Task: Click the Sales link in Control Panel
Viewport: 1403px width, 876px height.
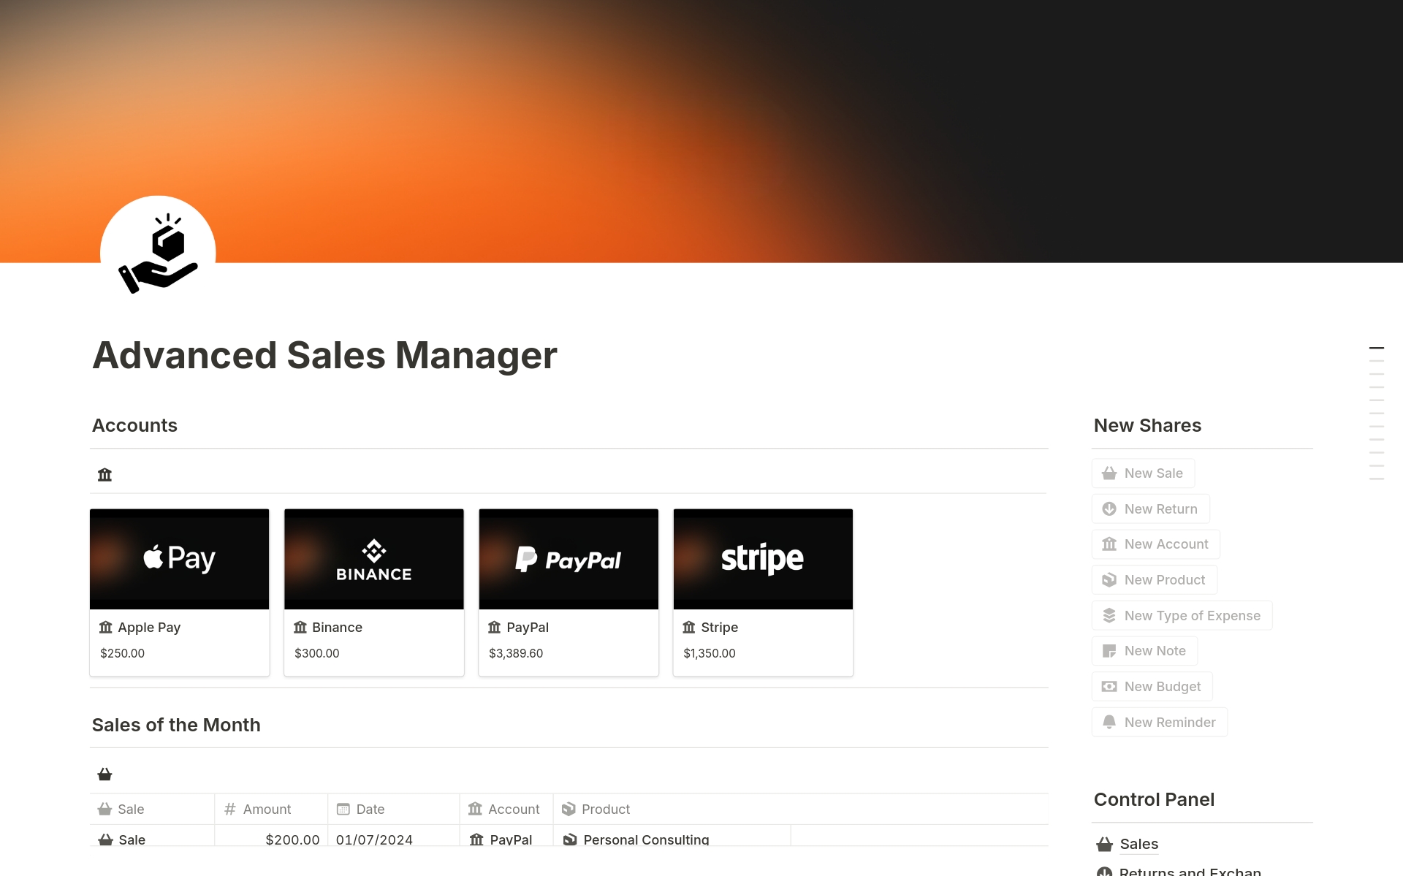Action: pos(1138,842)
